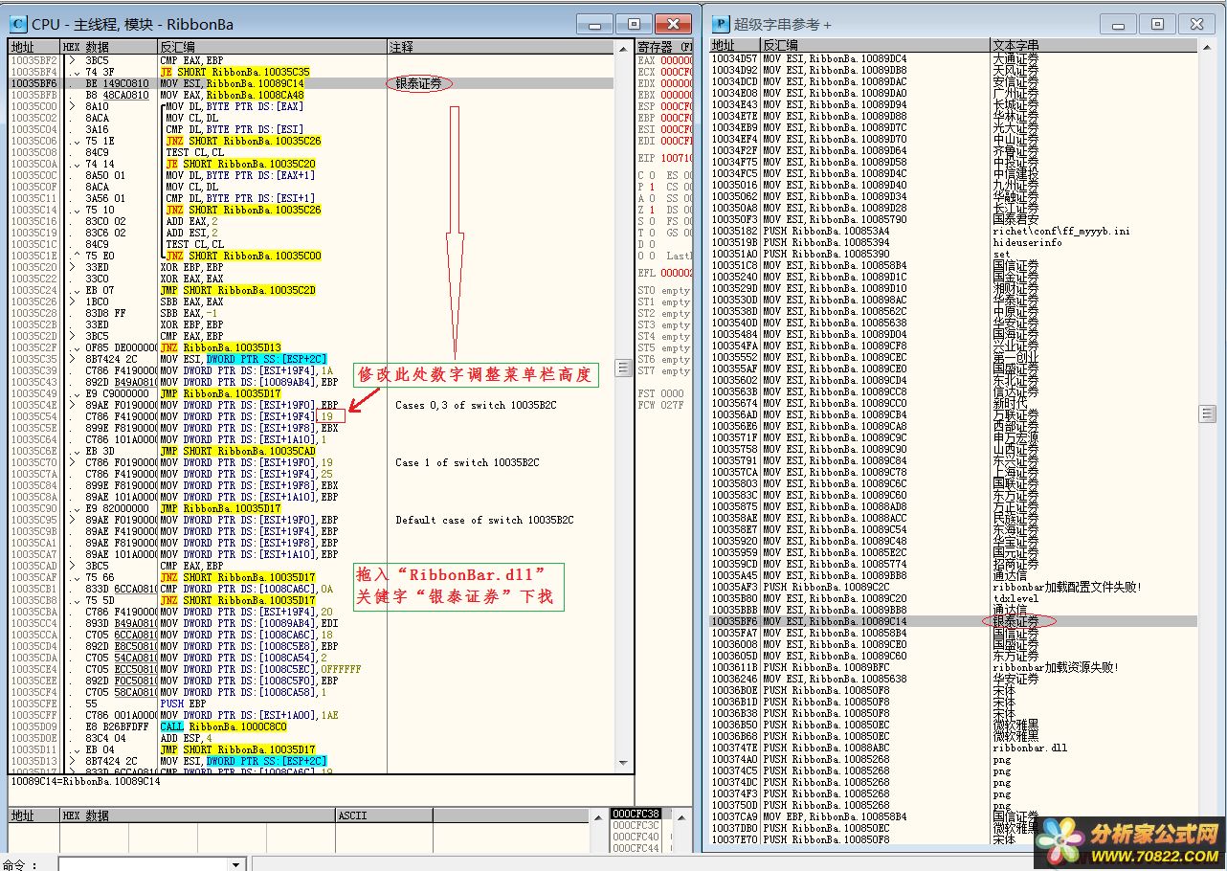Click the 超级字串参考 window title icon
1227x871 pixels.
pos(720,24)
